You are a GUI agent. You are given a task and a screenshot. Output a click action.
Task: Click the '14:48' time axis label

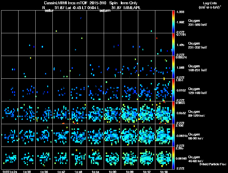[x=78, y=172]
